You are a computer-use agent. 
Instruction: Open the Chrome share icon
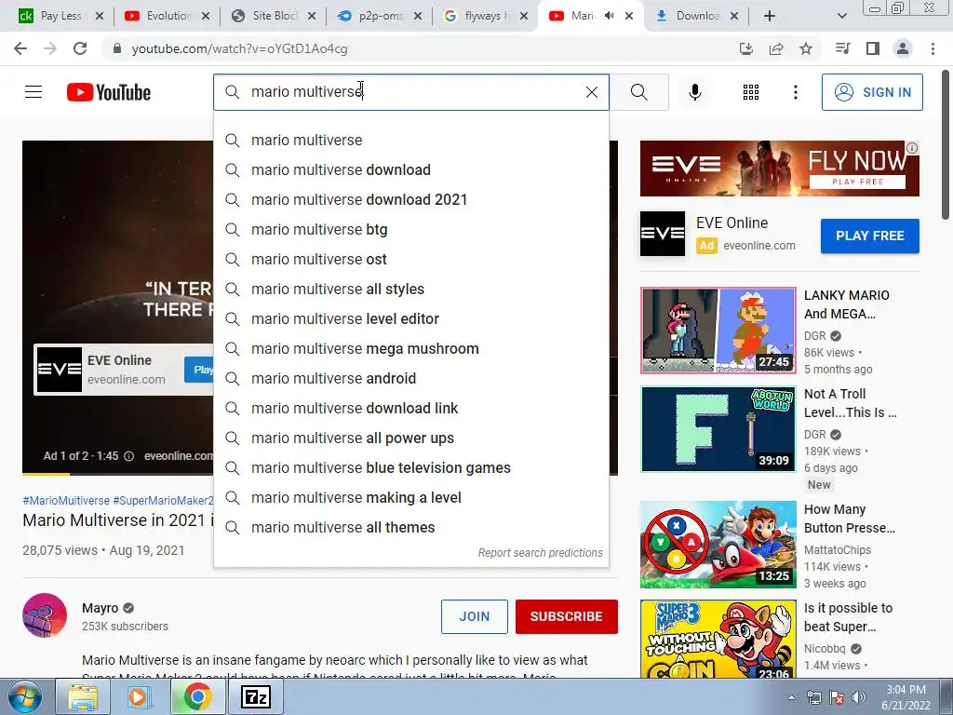coord(776,48)
